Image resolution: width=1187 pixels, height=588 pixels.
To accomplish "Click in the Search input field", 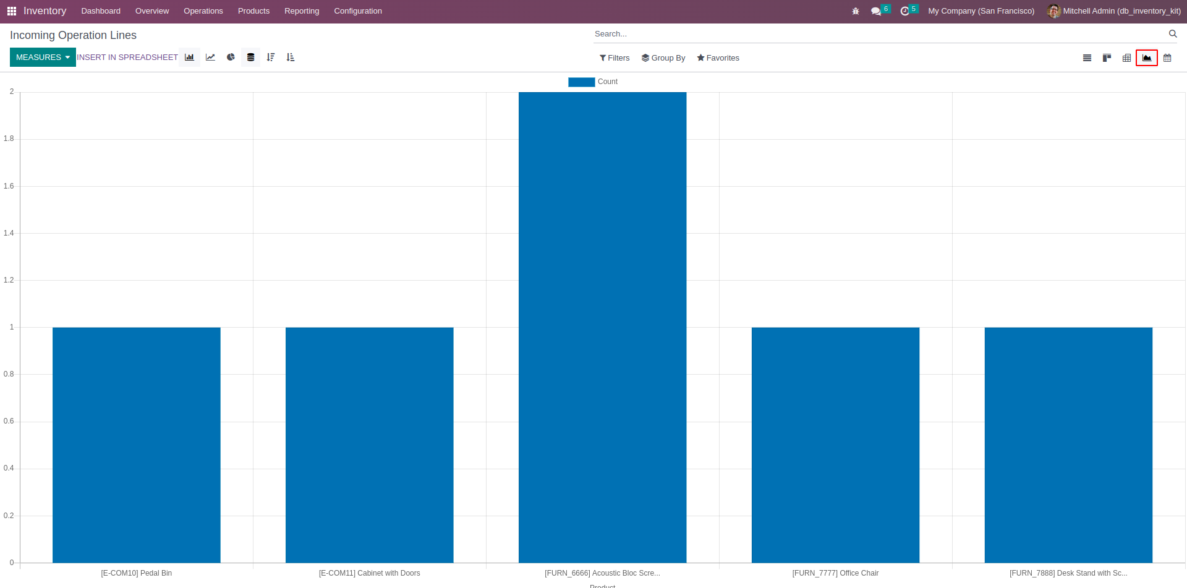I will 878,34.
